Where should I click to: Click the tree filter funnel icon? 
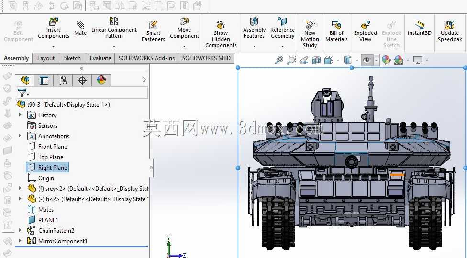pyautogui.click(x=22, y=93)
